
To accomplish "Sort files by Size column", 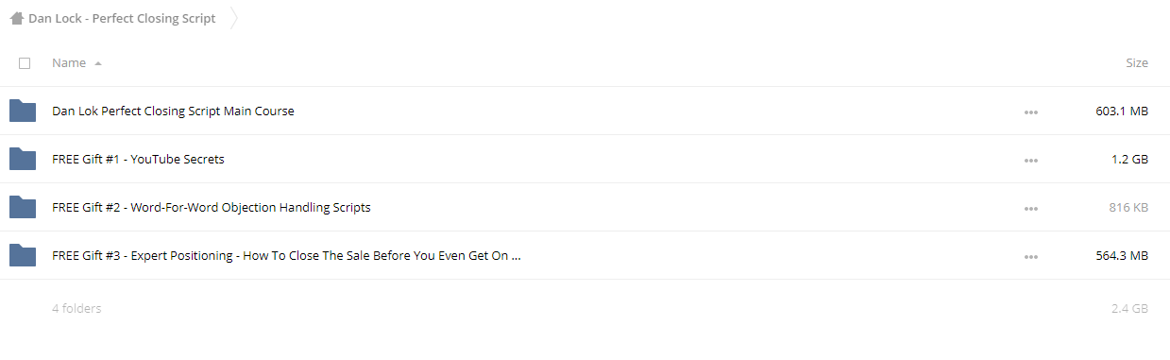I will (x=1137, y=63).
